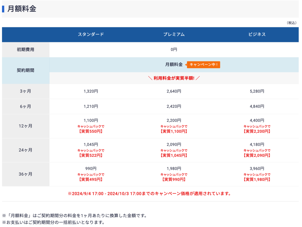The height and width of the screenshot is (227, 302).
Task: Click the 利用料金が実質半額! promotion text
Action: (174, 78)
